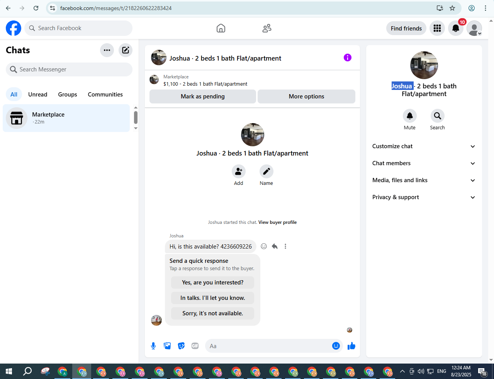Open the Facebook menu grid icon

pos(437,28)
